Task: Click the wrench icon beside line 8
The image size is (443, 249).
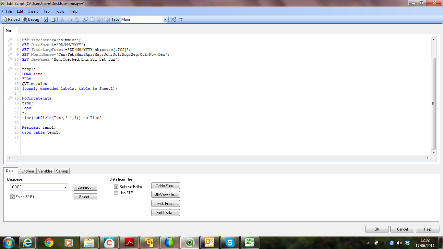Action: click(10, 50)
